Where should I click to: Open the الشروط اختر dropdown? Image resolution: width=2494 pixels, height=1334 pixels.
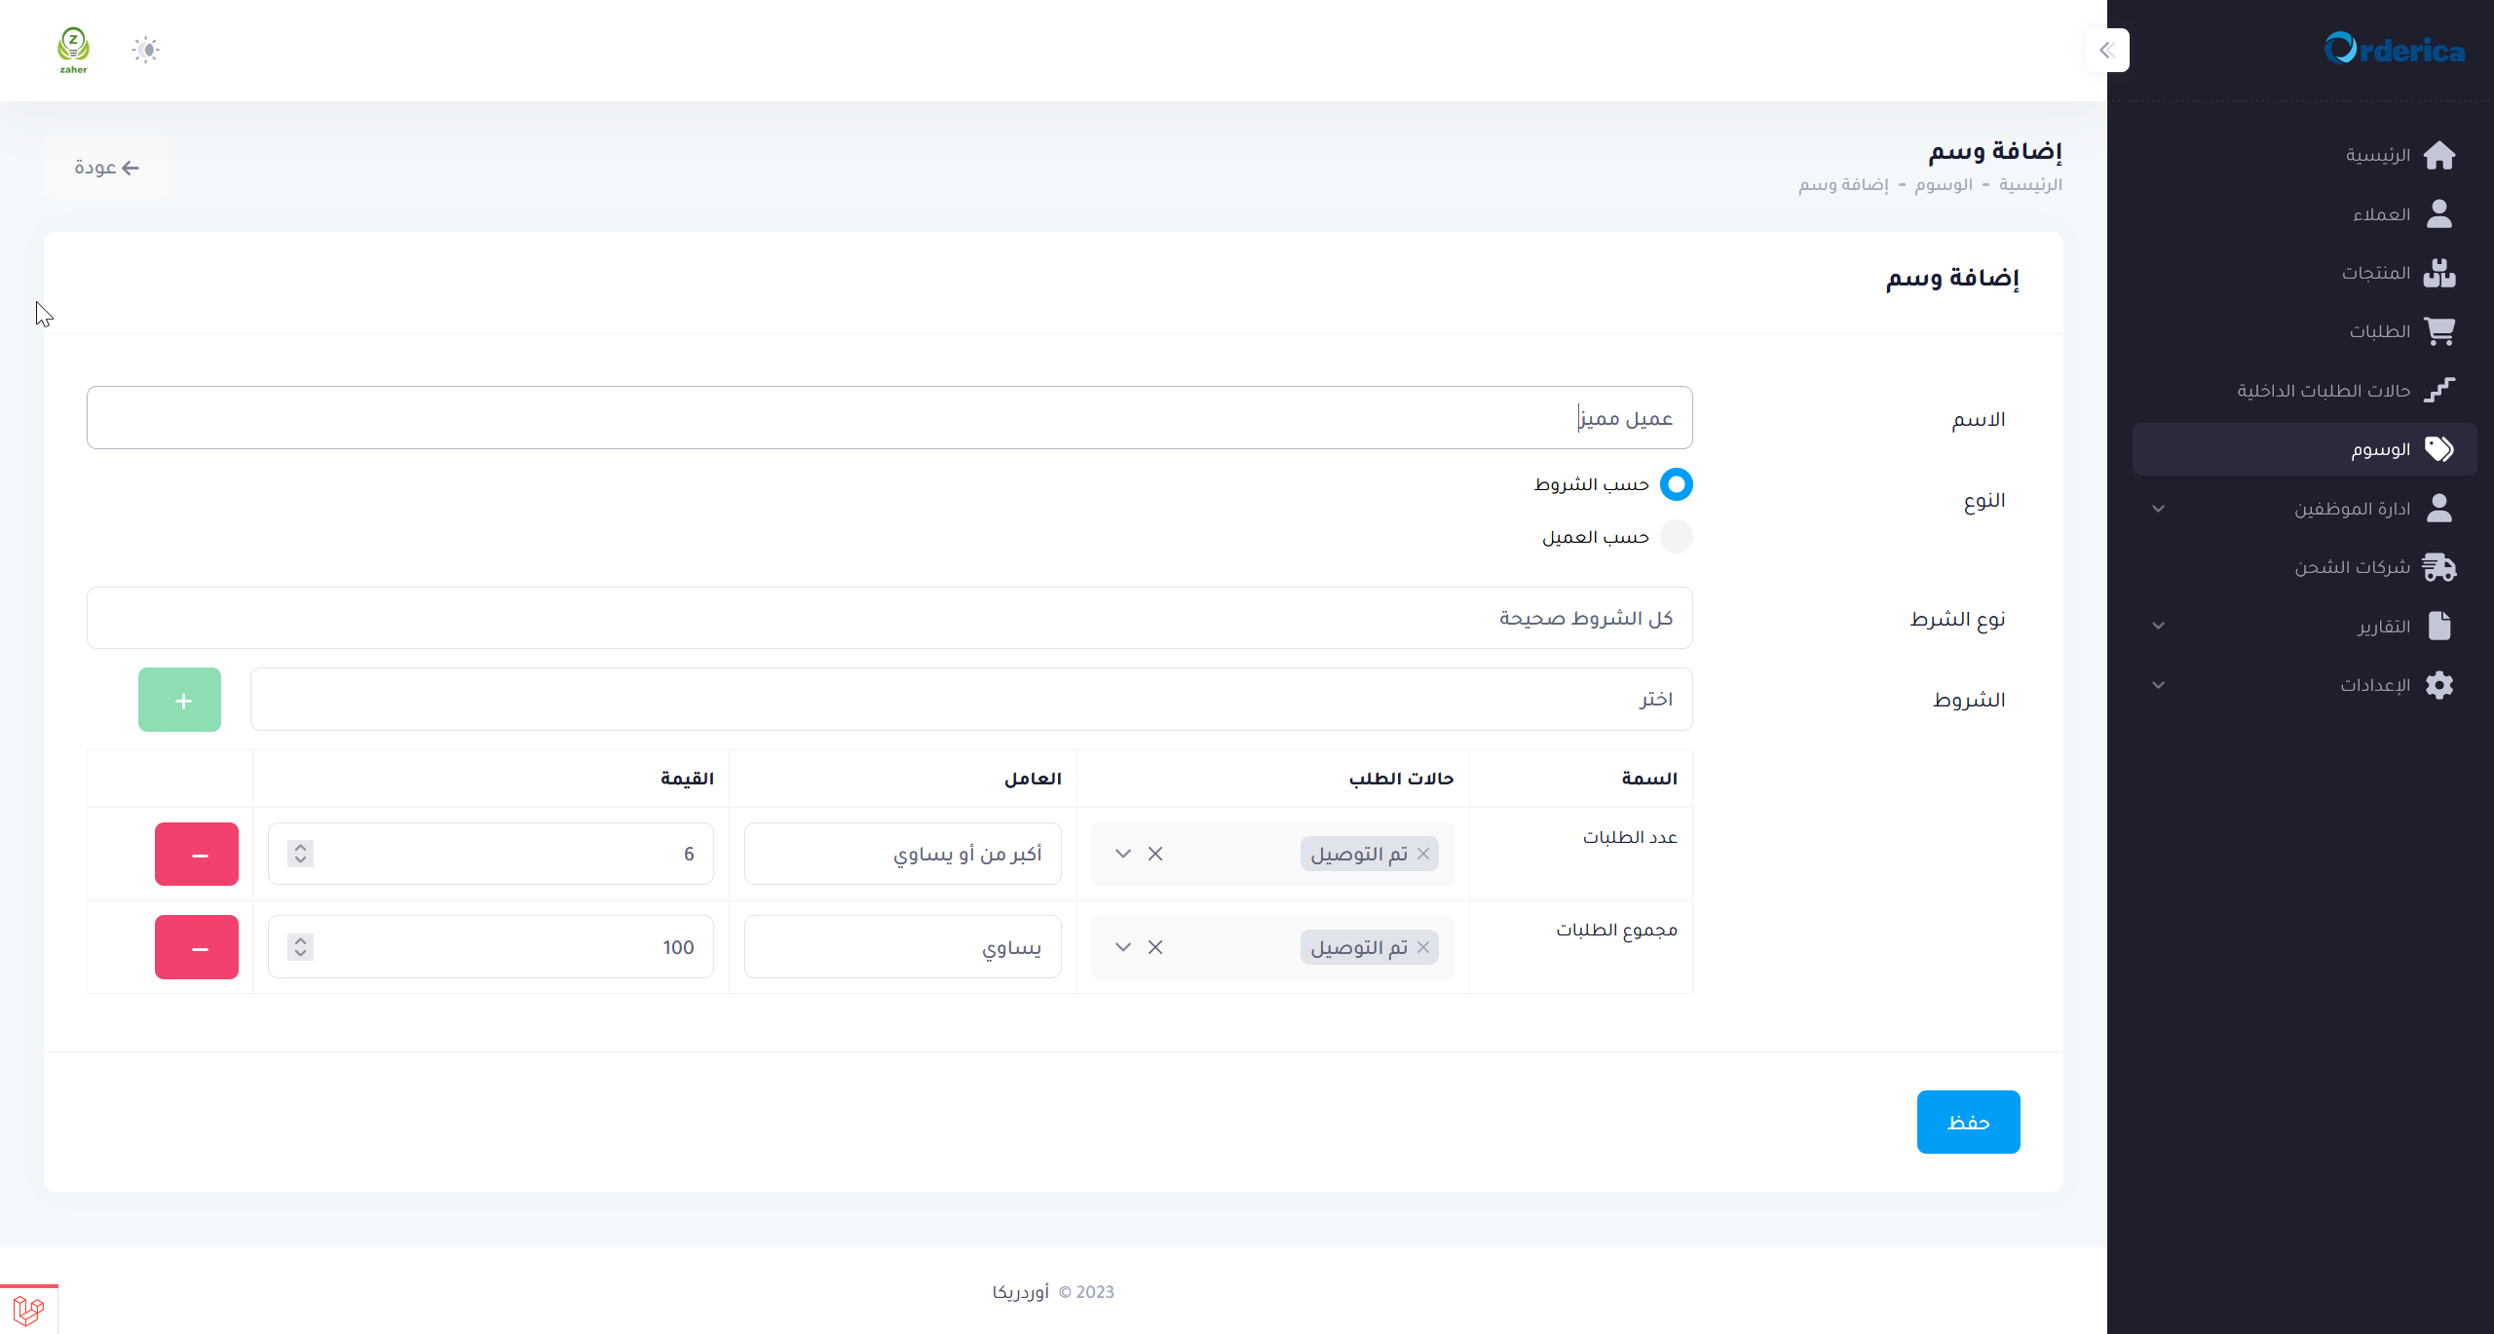click(970, 700)
